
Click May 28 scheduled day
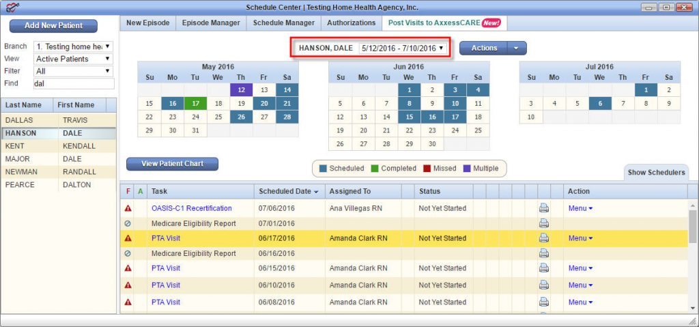coord(287,117)
